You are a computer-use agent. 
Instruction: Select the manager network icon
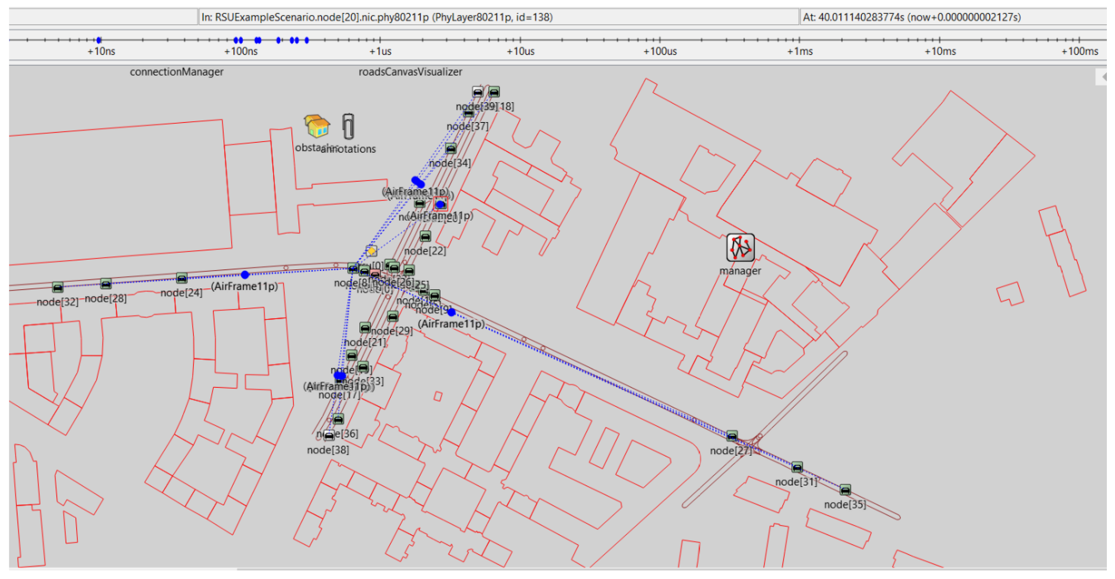click(x=740, y=248)
